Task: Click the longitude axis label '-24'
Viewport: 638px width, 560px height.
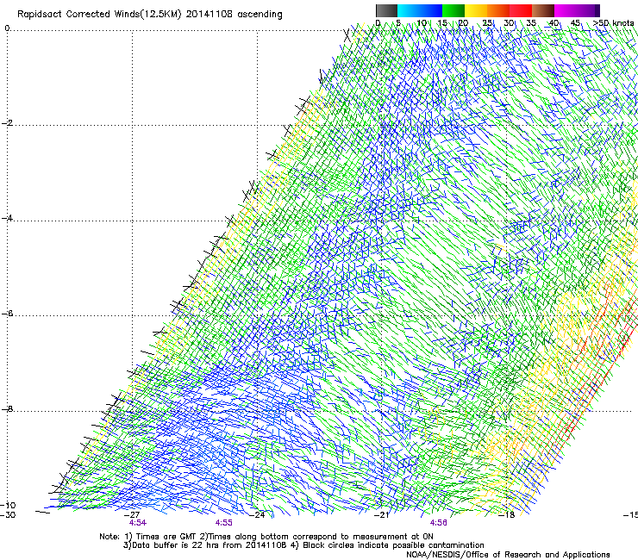Action: [x=257, y=515]
